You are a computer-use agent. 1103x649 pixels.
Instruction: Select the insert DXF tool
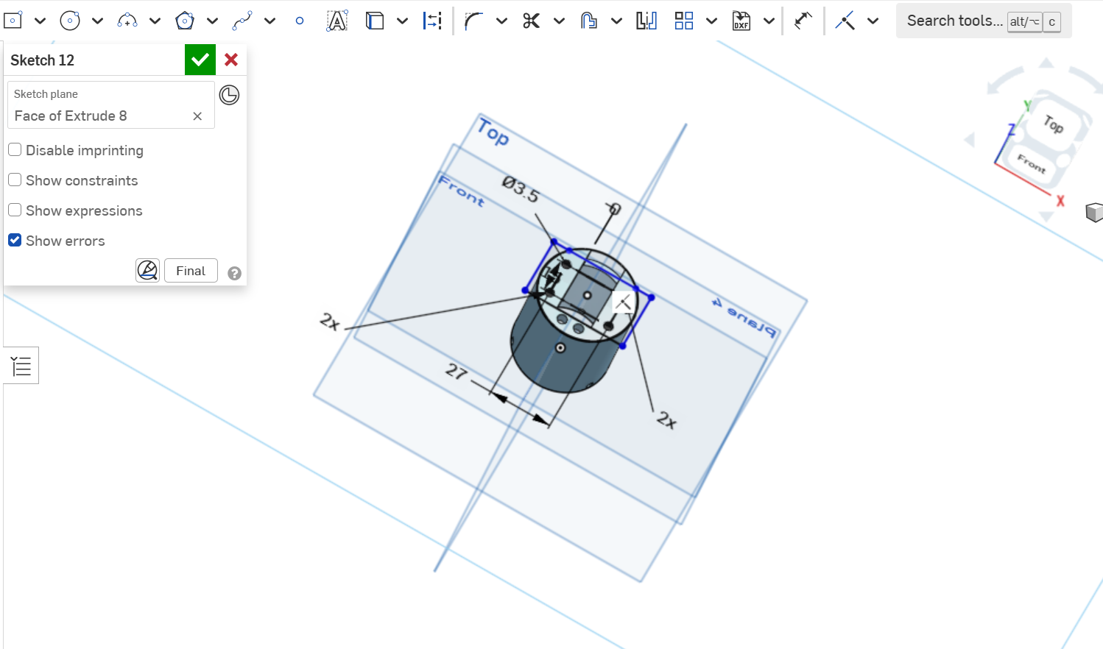click(741, 21)
